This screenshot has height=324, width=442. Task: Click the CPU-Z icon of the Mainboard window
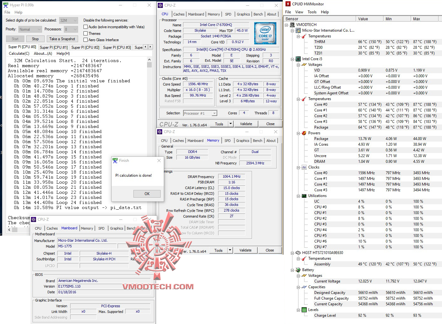34,219
